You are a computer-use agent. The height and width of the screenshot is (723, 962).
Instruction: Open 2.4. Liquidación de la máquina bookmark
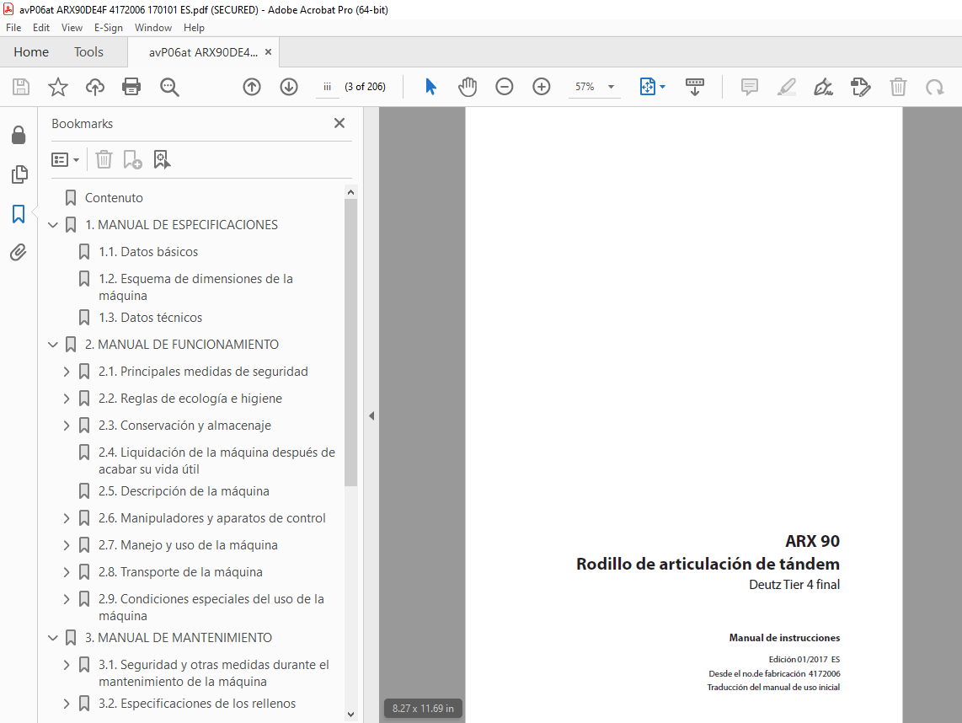pos(216,460)
